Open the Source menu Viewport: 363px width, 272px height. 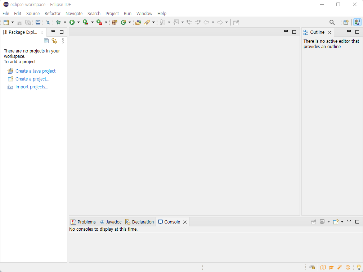click(33, 13)
